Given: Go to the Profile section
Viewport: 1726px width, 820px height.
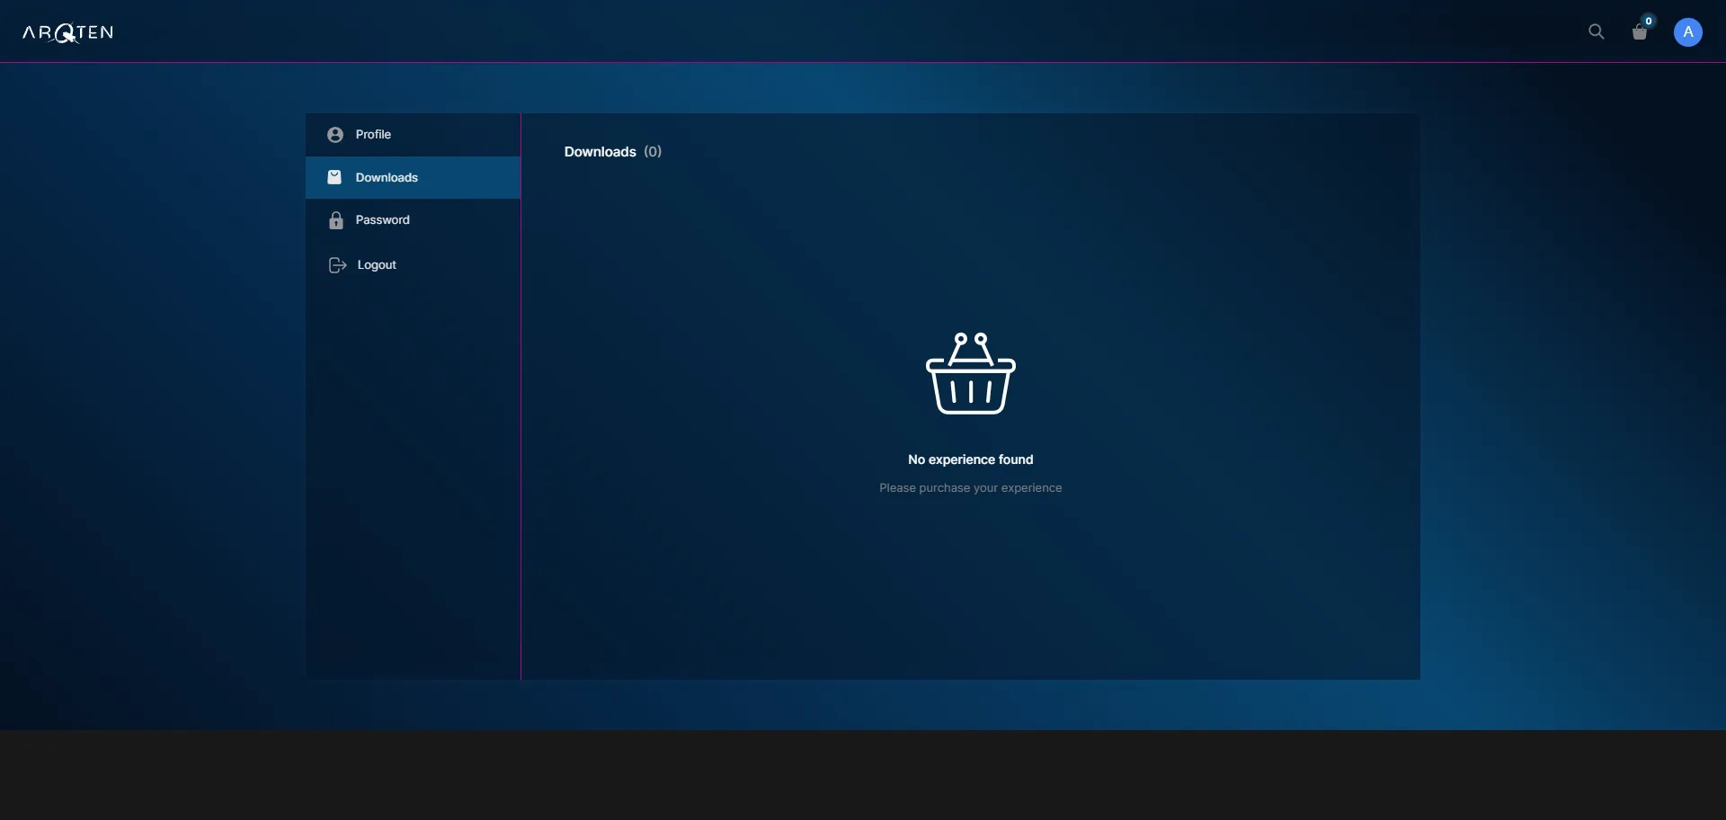Looking at the screenshot, I should coord(413,135).
